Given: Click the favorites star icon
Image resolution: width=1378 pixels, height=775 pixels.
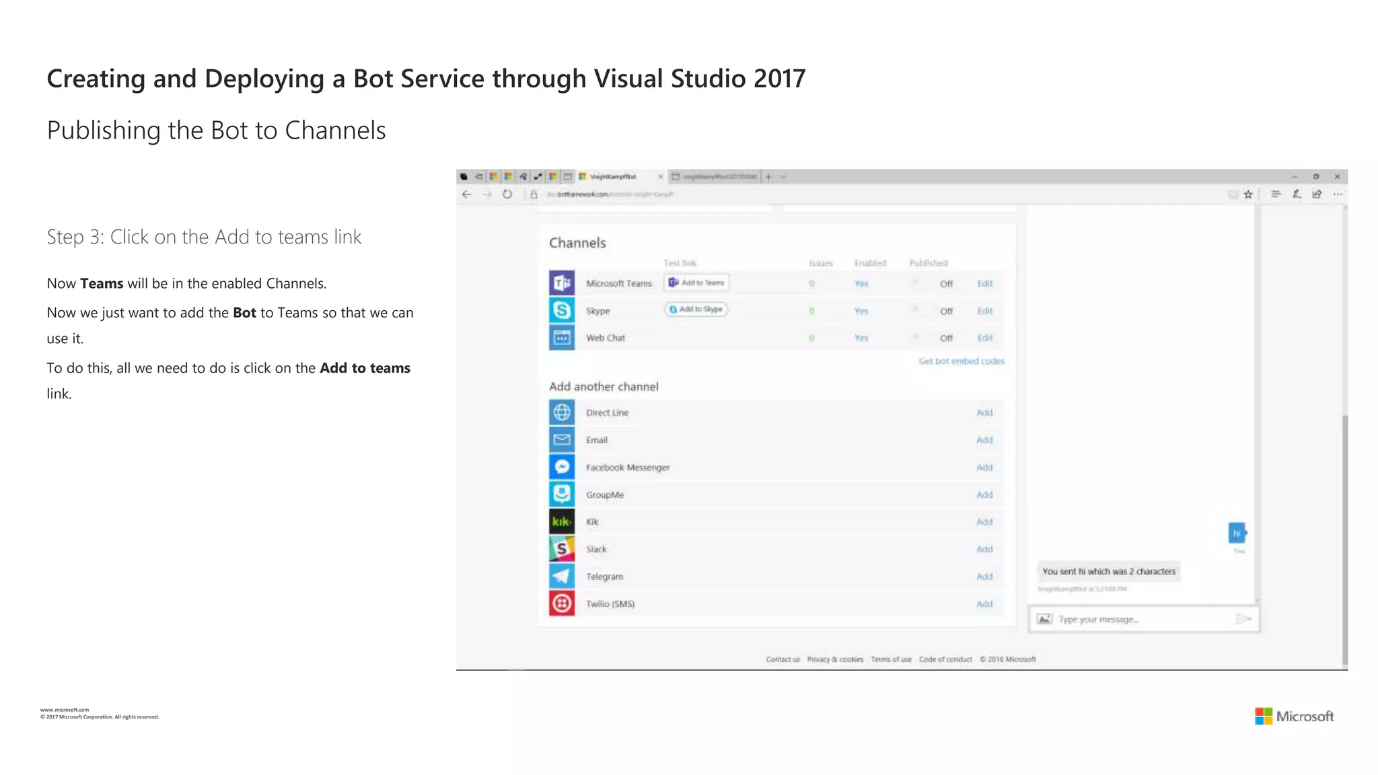Looking at the screenshot, I should tap(1248, 194).
